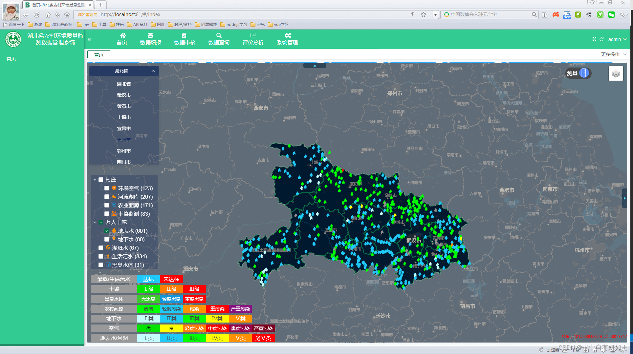
Task: Click the refresh icon beside admin
Action: pyautogui.click(x=601, y=39)
